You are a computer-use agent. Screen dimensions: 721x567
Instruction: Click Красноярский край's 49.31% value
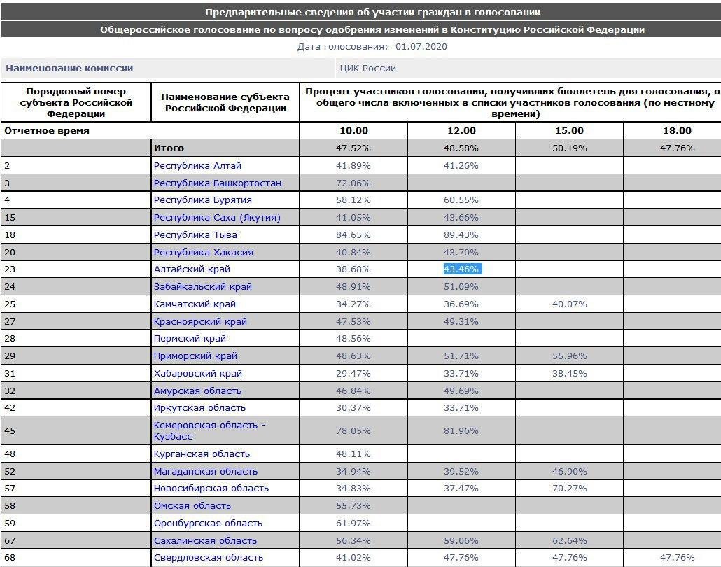(x=461, y=321)
